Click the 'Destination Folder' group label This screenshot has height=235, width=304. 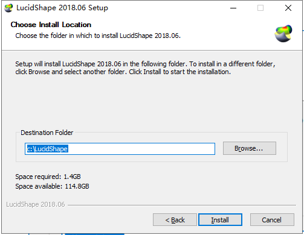[x=47, y=133]
